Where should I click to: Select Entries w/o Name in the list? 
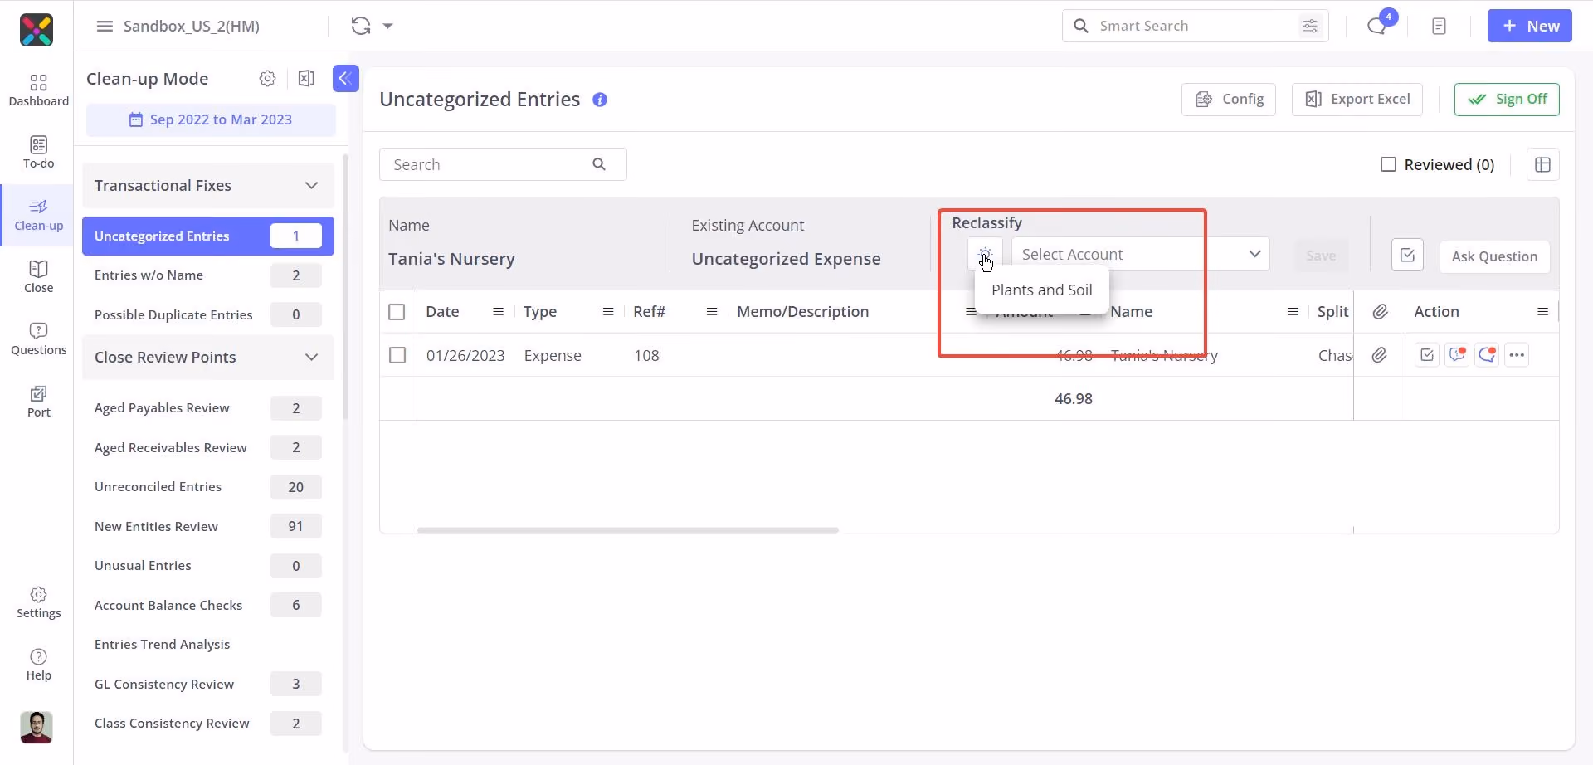pyautogui.click(x=207, y=275)
